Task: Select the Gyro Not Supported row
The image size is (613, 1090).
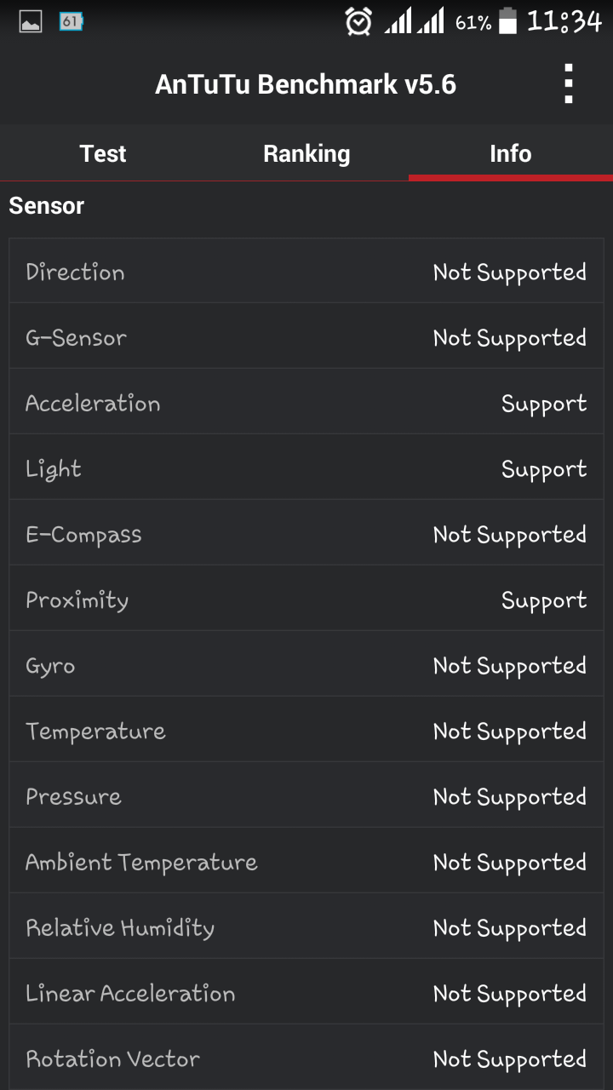Action: click(306, 664)
